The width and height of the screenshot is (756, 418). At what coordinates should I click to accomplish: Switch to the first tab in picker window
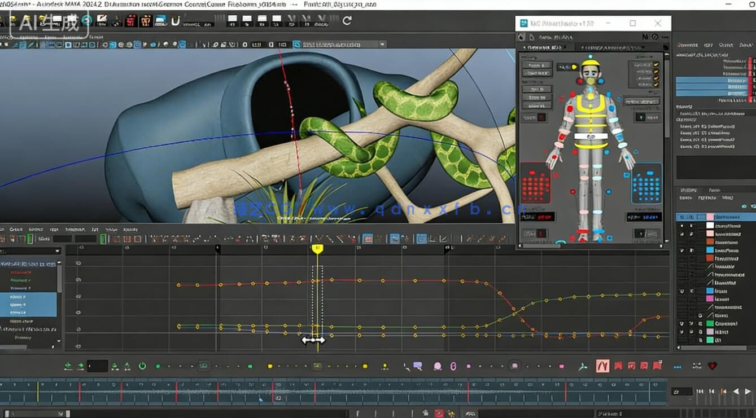pos(545,48)
